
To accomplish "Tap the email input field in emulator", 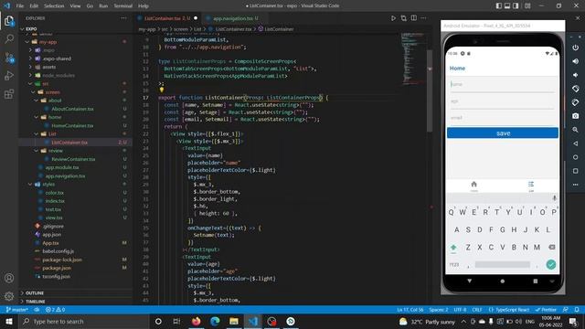I will tap(503, 118).
